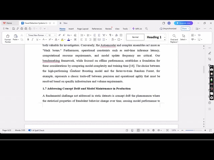Viewport: 214px width, 160px height.
Task: Toggle Outline view in status bar
Action: (143, 130)
